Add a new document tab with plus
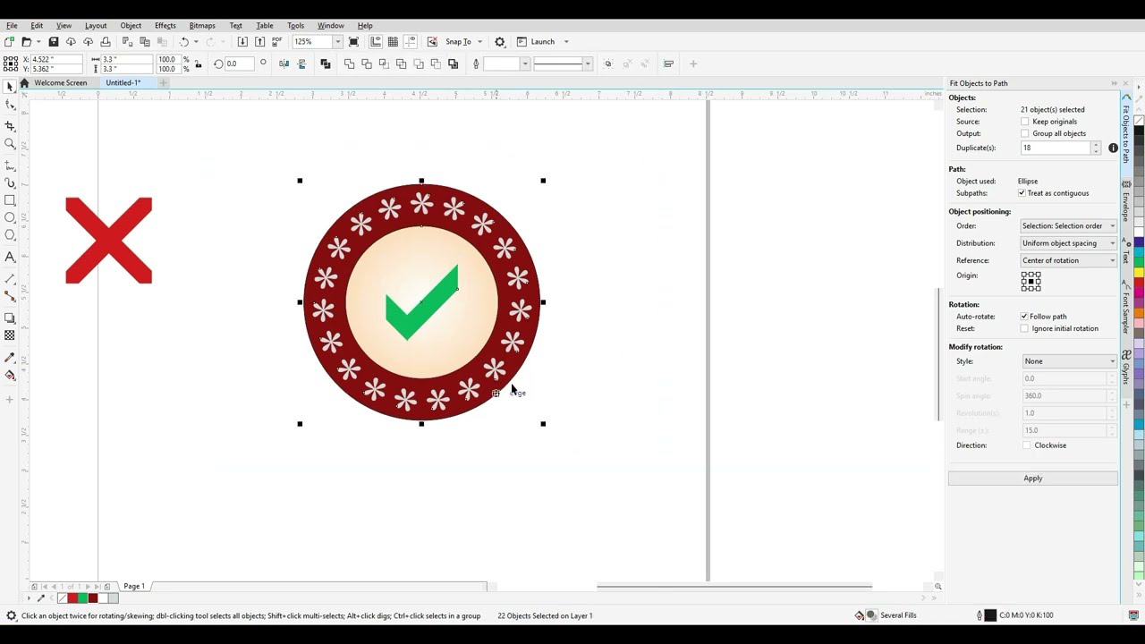1145x644 pixels. pos(164,83)
